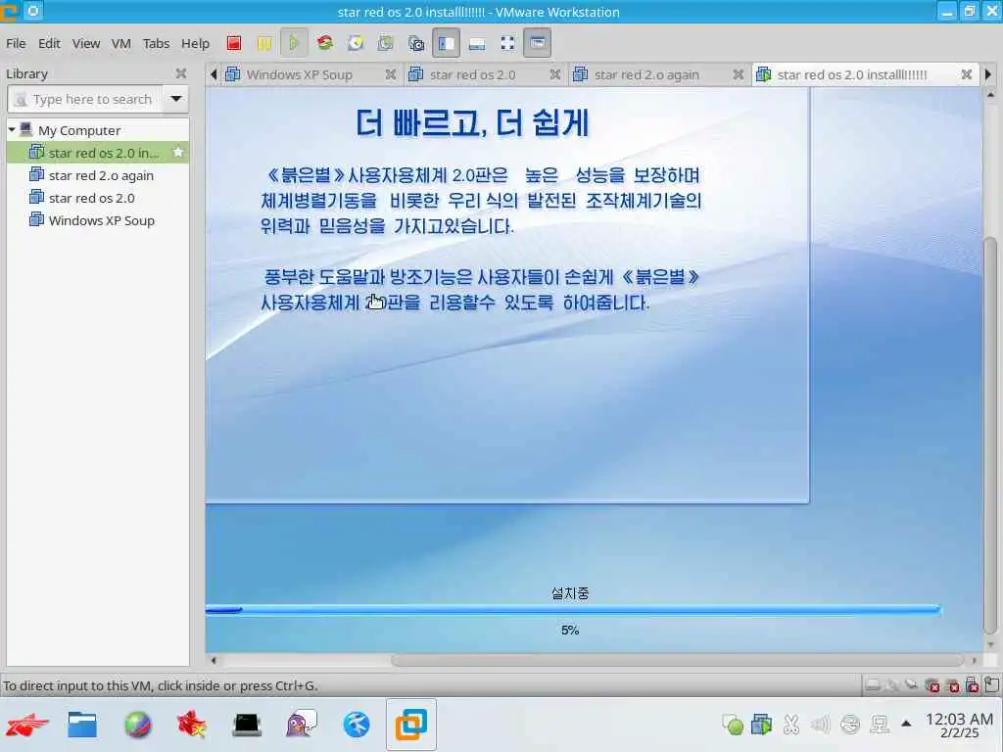1003x752 pixels.
Task: Select 'star red os 2.0' library item
Action: 98,198
